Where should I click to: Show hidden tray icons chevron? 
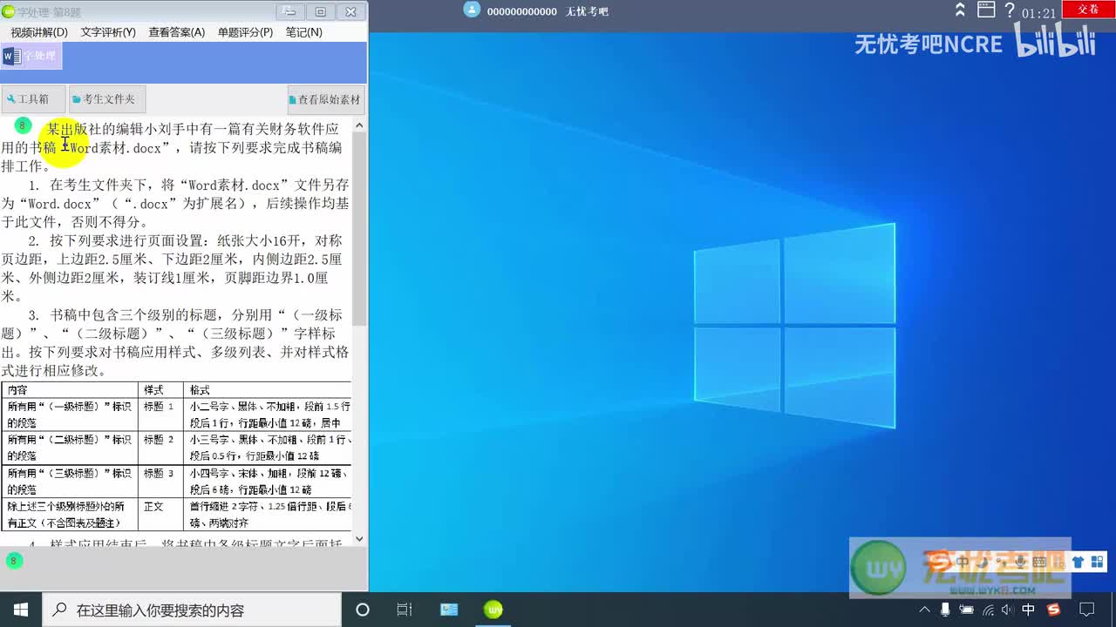925,610
